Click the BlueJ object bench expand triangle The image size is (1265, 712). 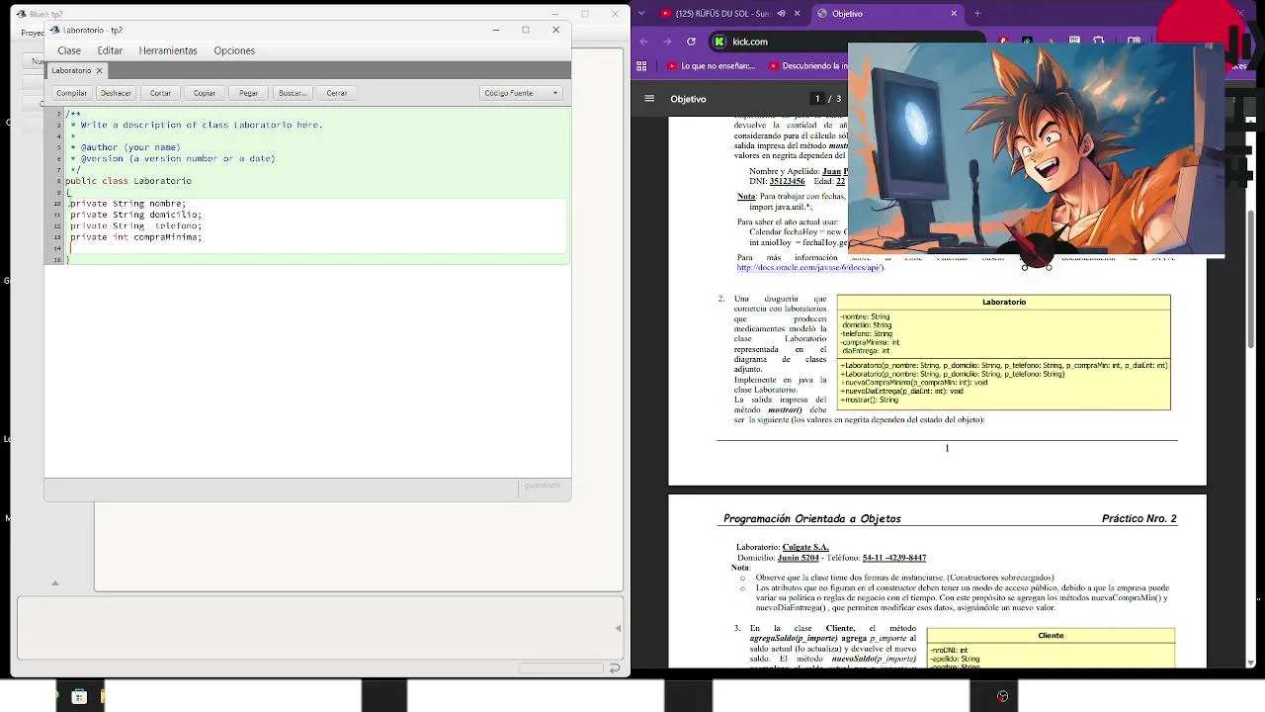[x=55, y=582]
